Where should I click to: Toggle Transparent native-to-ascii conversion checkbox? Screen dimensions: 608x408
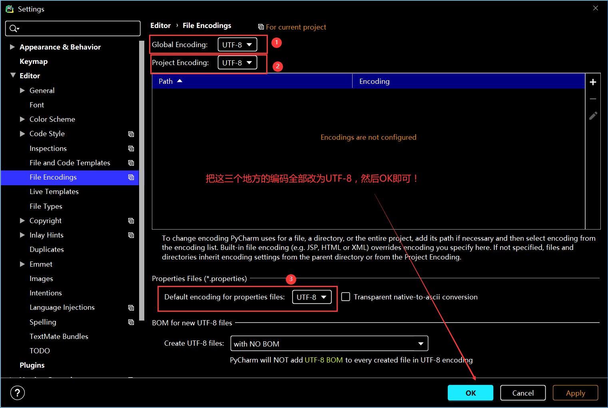345,297
